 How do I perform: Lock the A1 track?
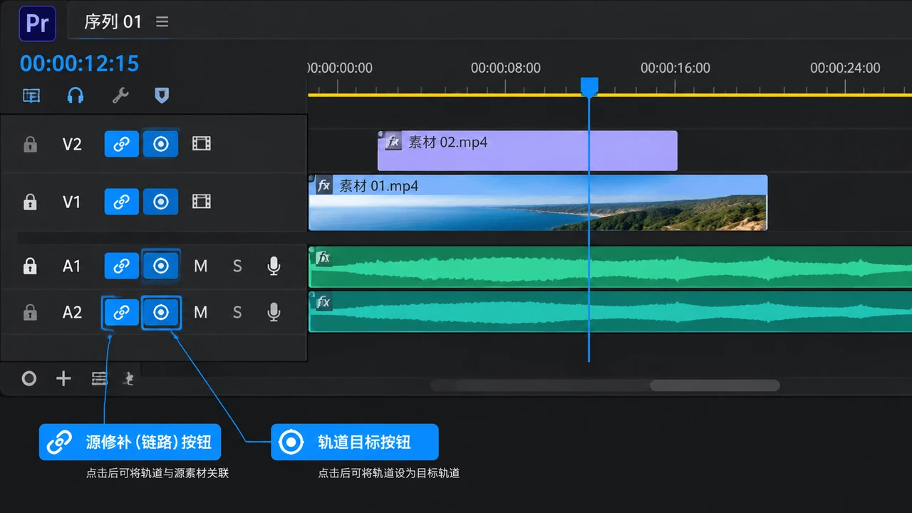(30, 266)
